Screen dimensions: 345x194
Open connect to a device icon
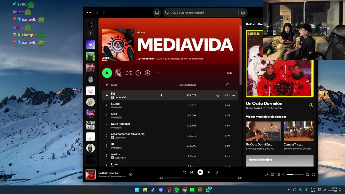pos(278,174)
